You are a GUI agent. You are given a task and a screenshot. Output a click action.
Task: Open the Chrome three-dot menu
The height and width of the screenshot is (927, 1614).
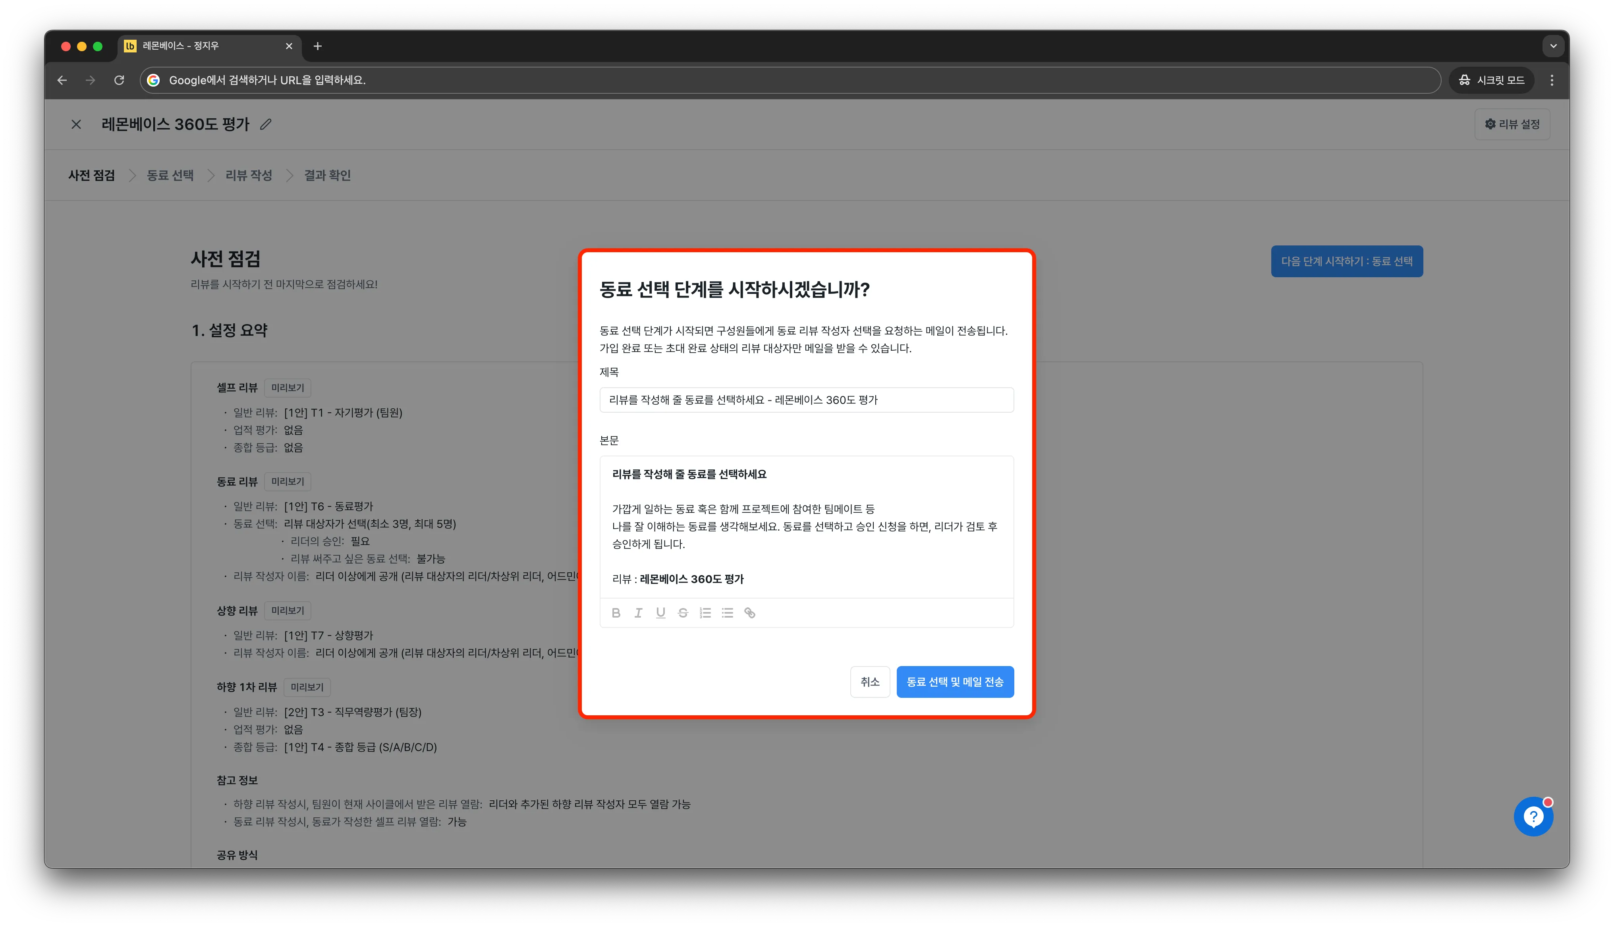pyautogui.click(x=1552, y=80)
